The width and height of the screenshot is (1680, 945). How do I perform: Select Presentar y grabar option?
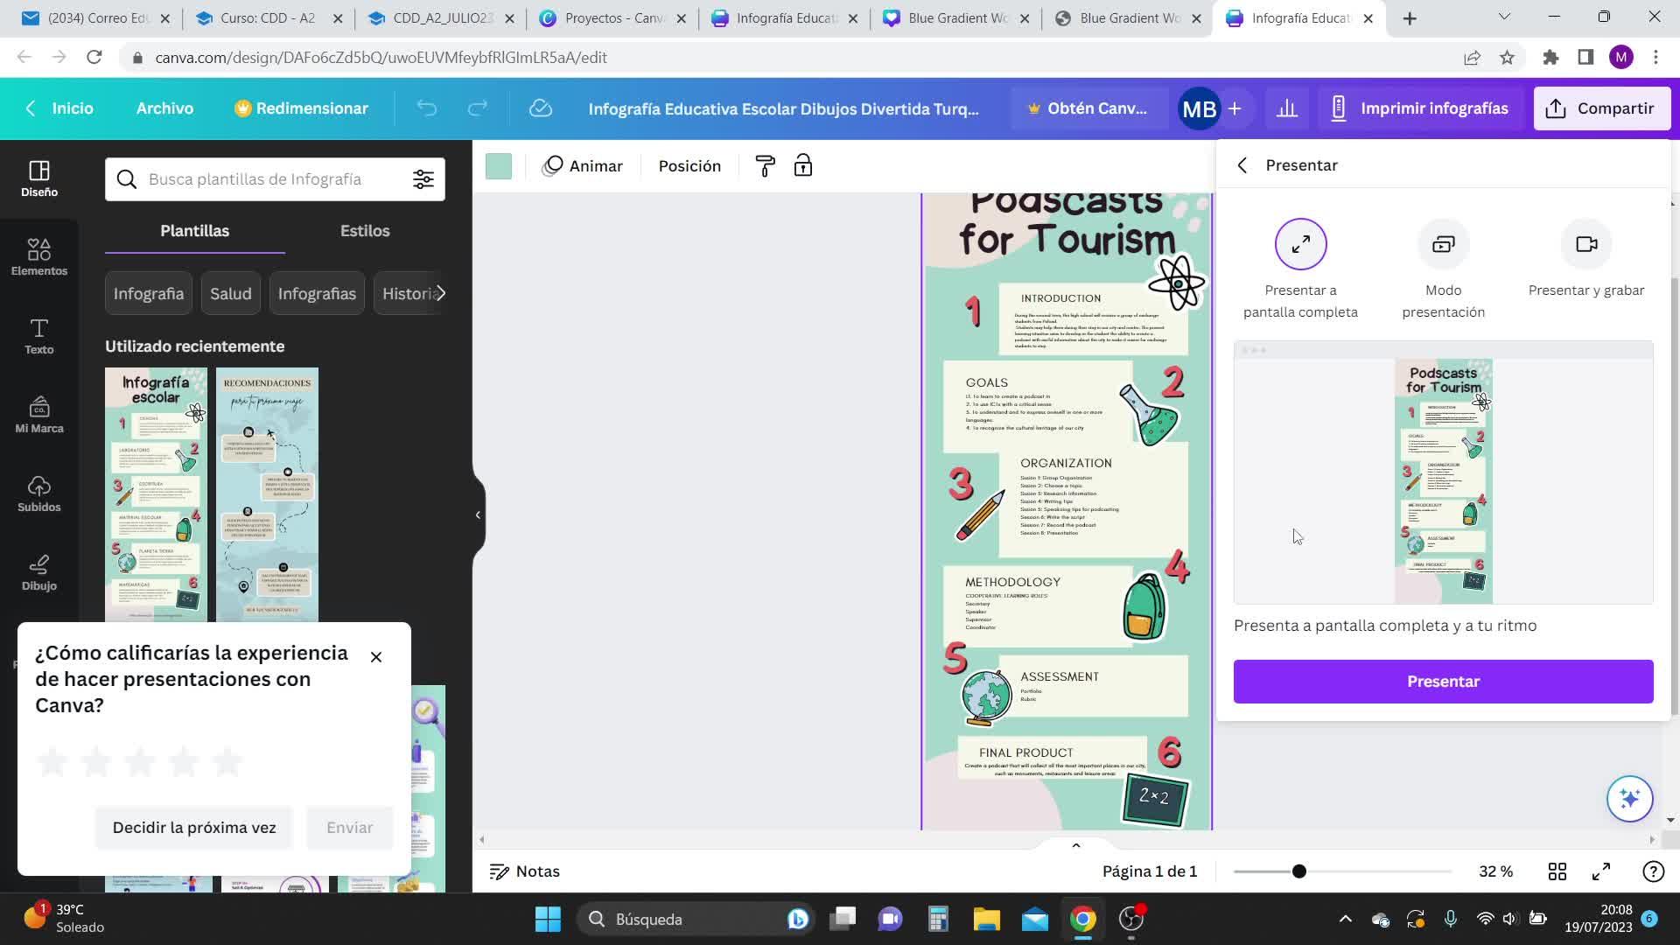click(1585, 245)
